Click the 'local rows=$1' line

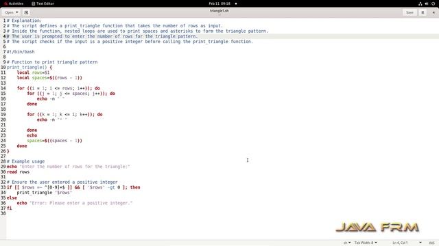point(33,72)
